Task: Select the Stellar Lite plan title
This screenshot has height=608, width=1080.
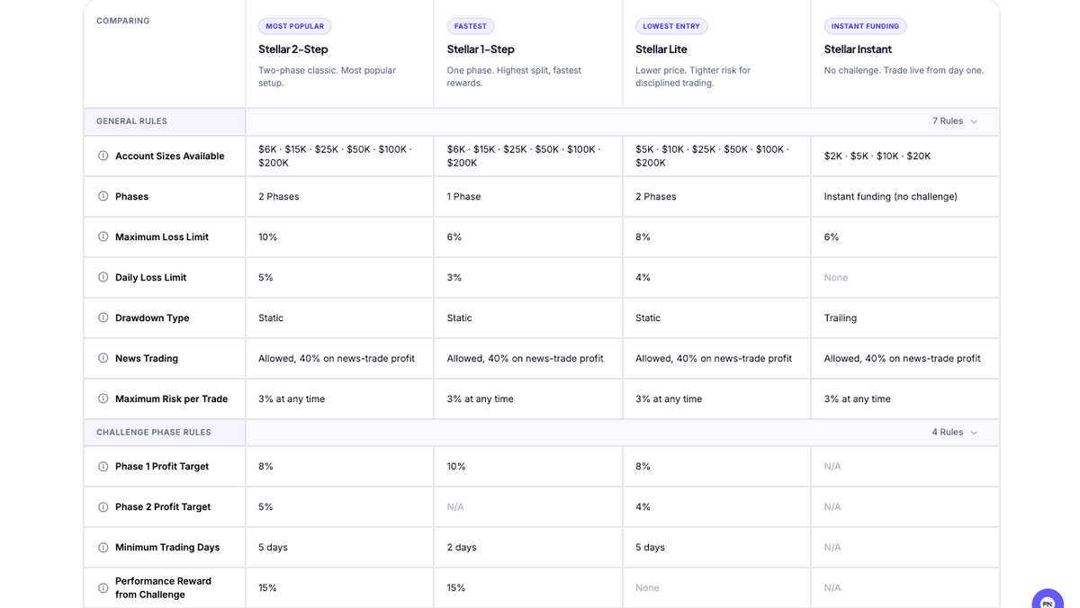Action: click(x=661, y=49)
